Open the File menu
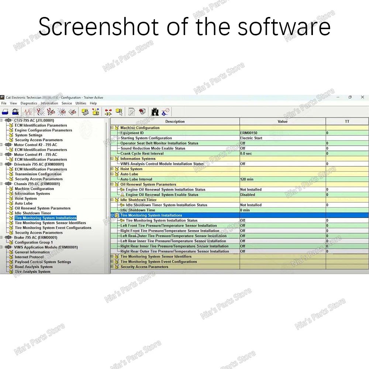This screenshot has width=369, height=369. coord(4,103)
